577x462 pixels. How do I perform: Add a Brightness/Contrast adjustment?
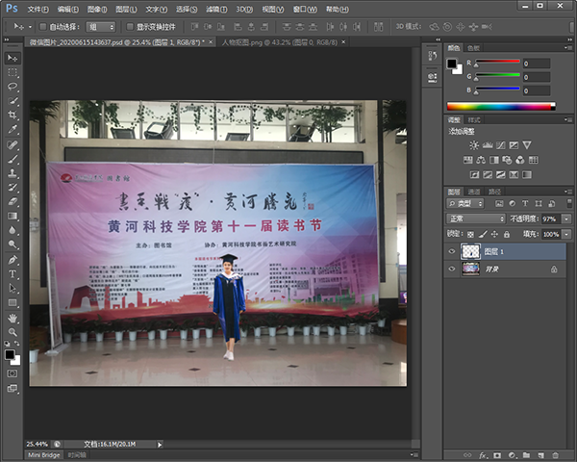[x=473, y=144]
